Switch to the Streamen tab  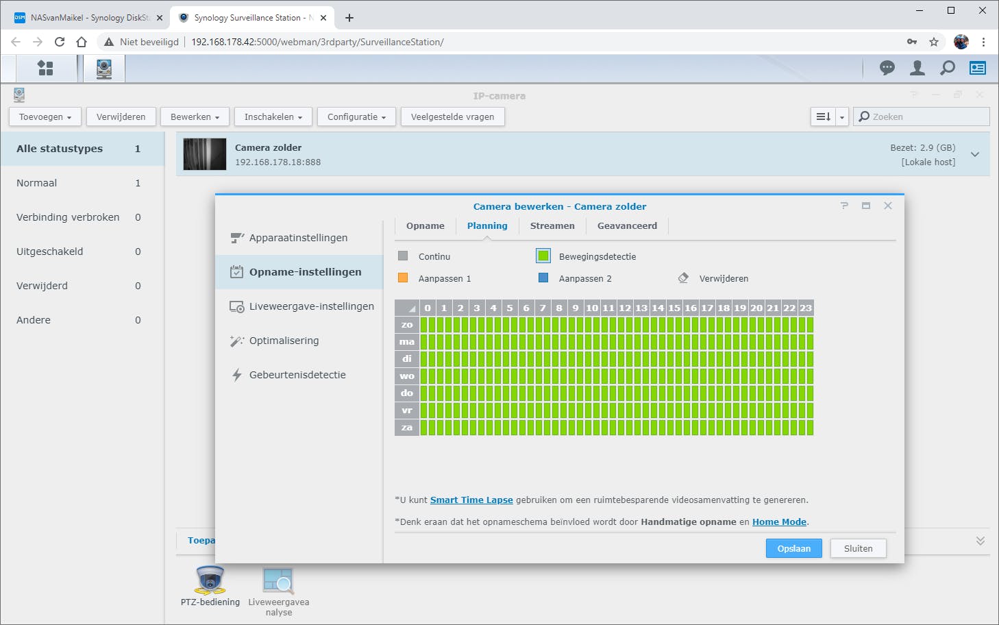click(x=552, y=226)
